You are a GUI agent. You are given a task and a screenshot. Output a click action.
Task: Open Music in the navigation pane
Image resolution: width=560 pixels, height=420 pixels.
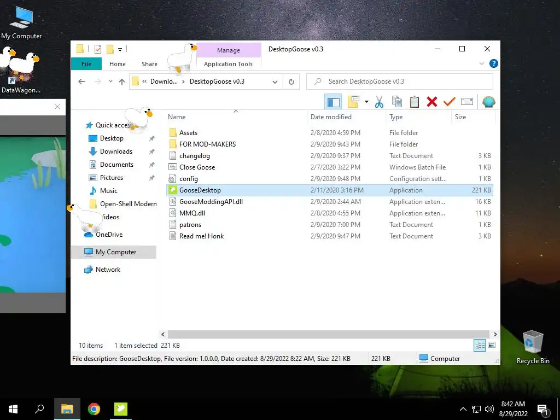click(109, 191)
